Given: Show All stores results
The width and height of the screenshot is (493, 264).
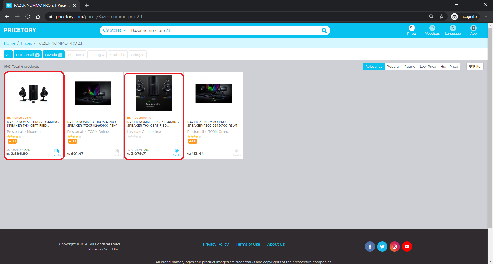Looking at the screenshot, I should [x=8, y=55].
